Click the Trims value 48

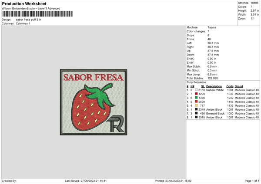pyautogui.click(x=209, y=39)
